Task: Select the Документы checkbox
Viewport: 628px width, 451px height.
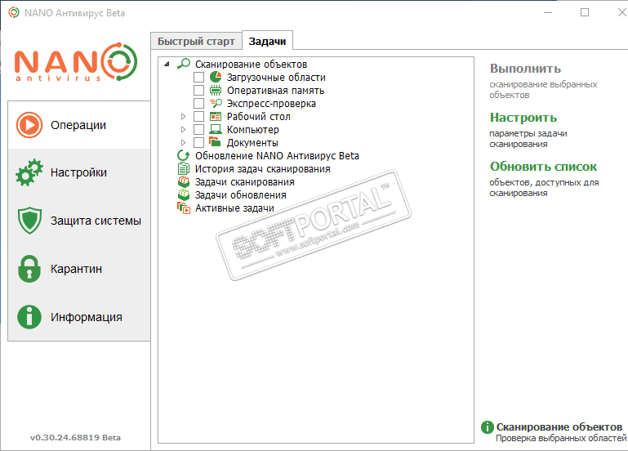Action: point(198,142)
